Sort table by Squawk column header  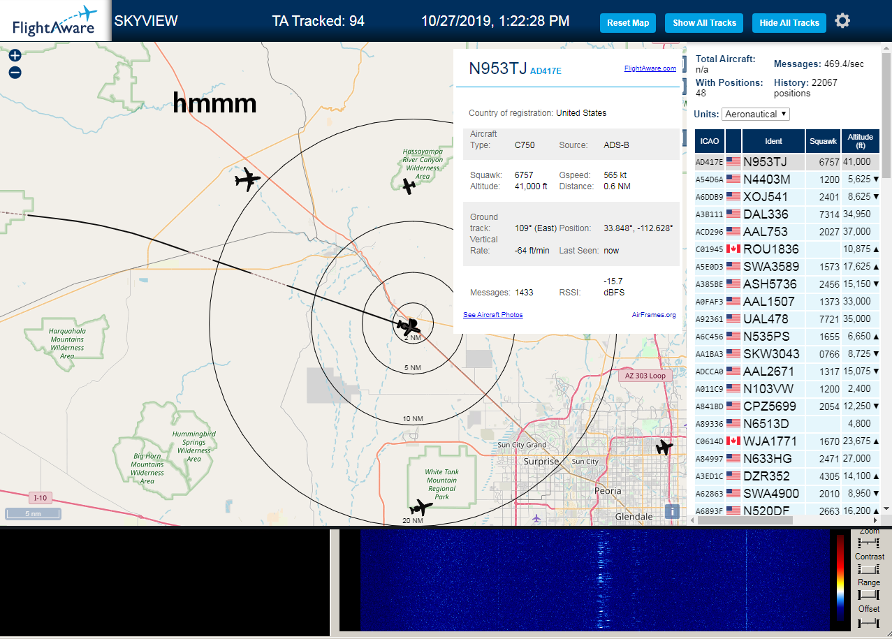pyautogui.click(x=823, y=141)
